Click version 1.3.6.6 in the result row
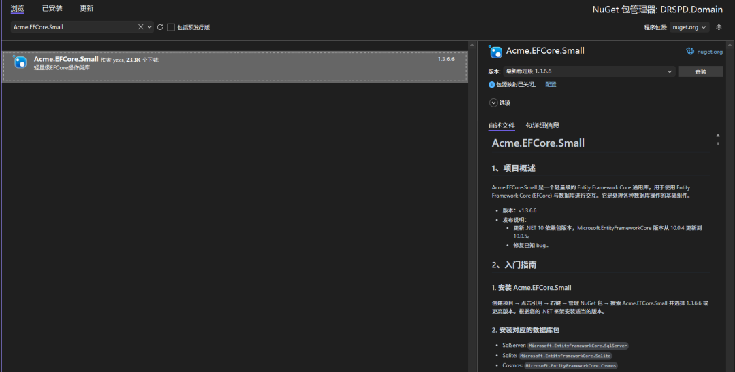 point(446,59)
